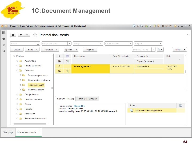This screenshot has height=144, width=192.
Task: Sort by the Date column header
Action: pos(174,58)
